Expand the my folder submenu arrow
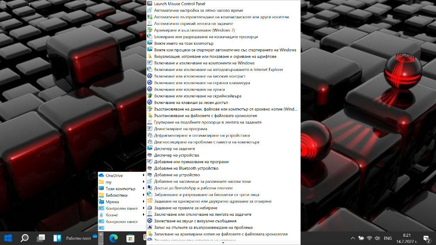436x245 pixels. pyautogui.click(x=143, y=182)
